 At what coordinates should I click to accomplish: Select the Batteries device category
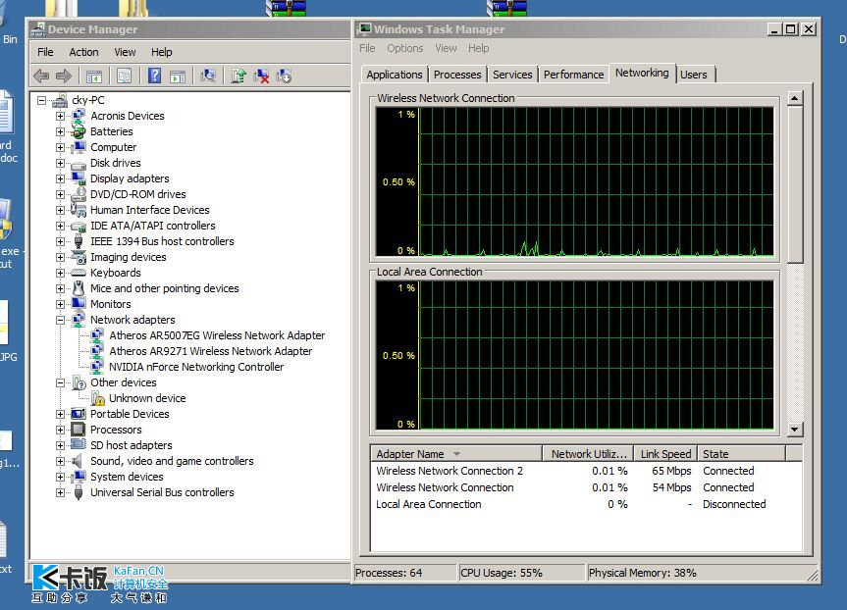[x=111, y=131]
